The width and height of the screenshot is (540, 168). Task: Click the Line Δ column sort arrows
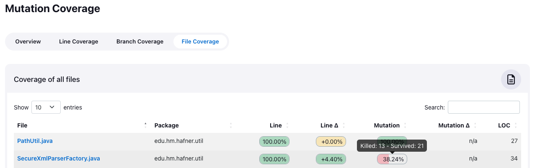click(x=344, y=125)
